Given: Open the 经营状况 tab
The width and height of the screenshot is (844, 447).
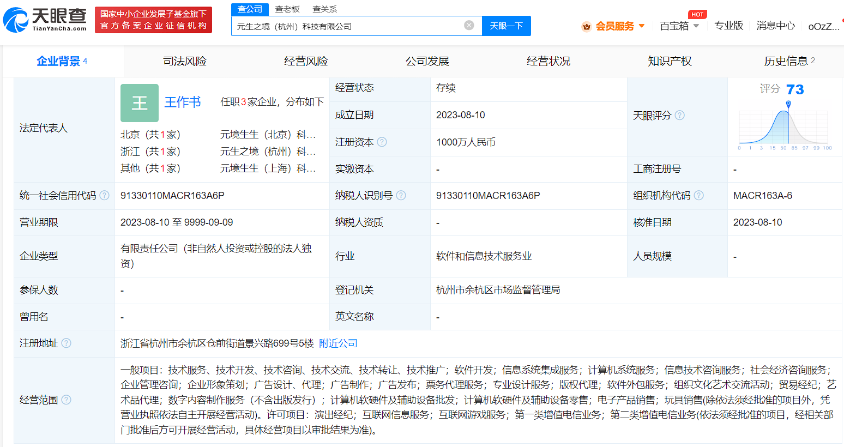Looking at the screenshot, I should coord(548,61).
